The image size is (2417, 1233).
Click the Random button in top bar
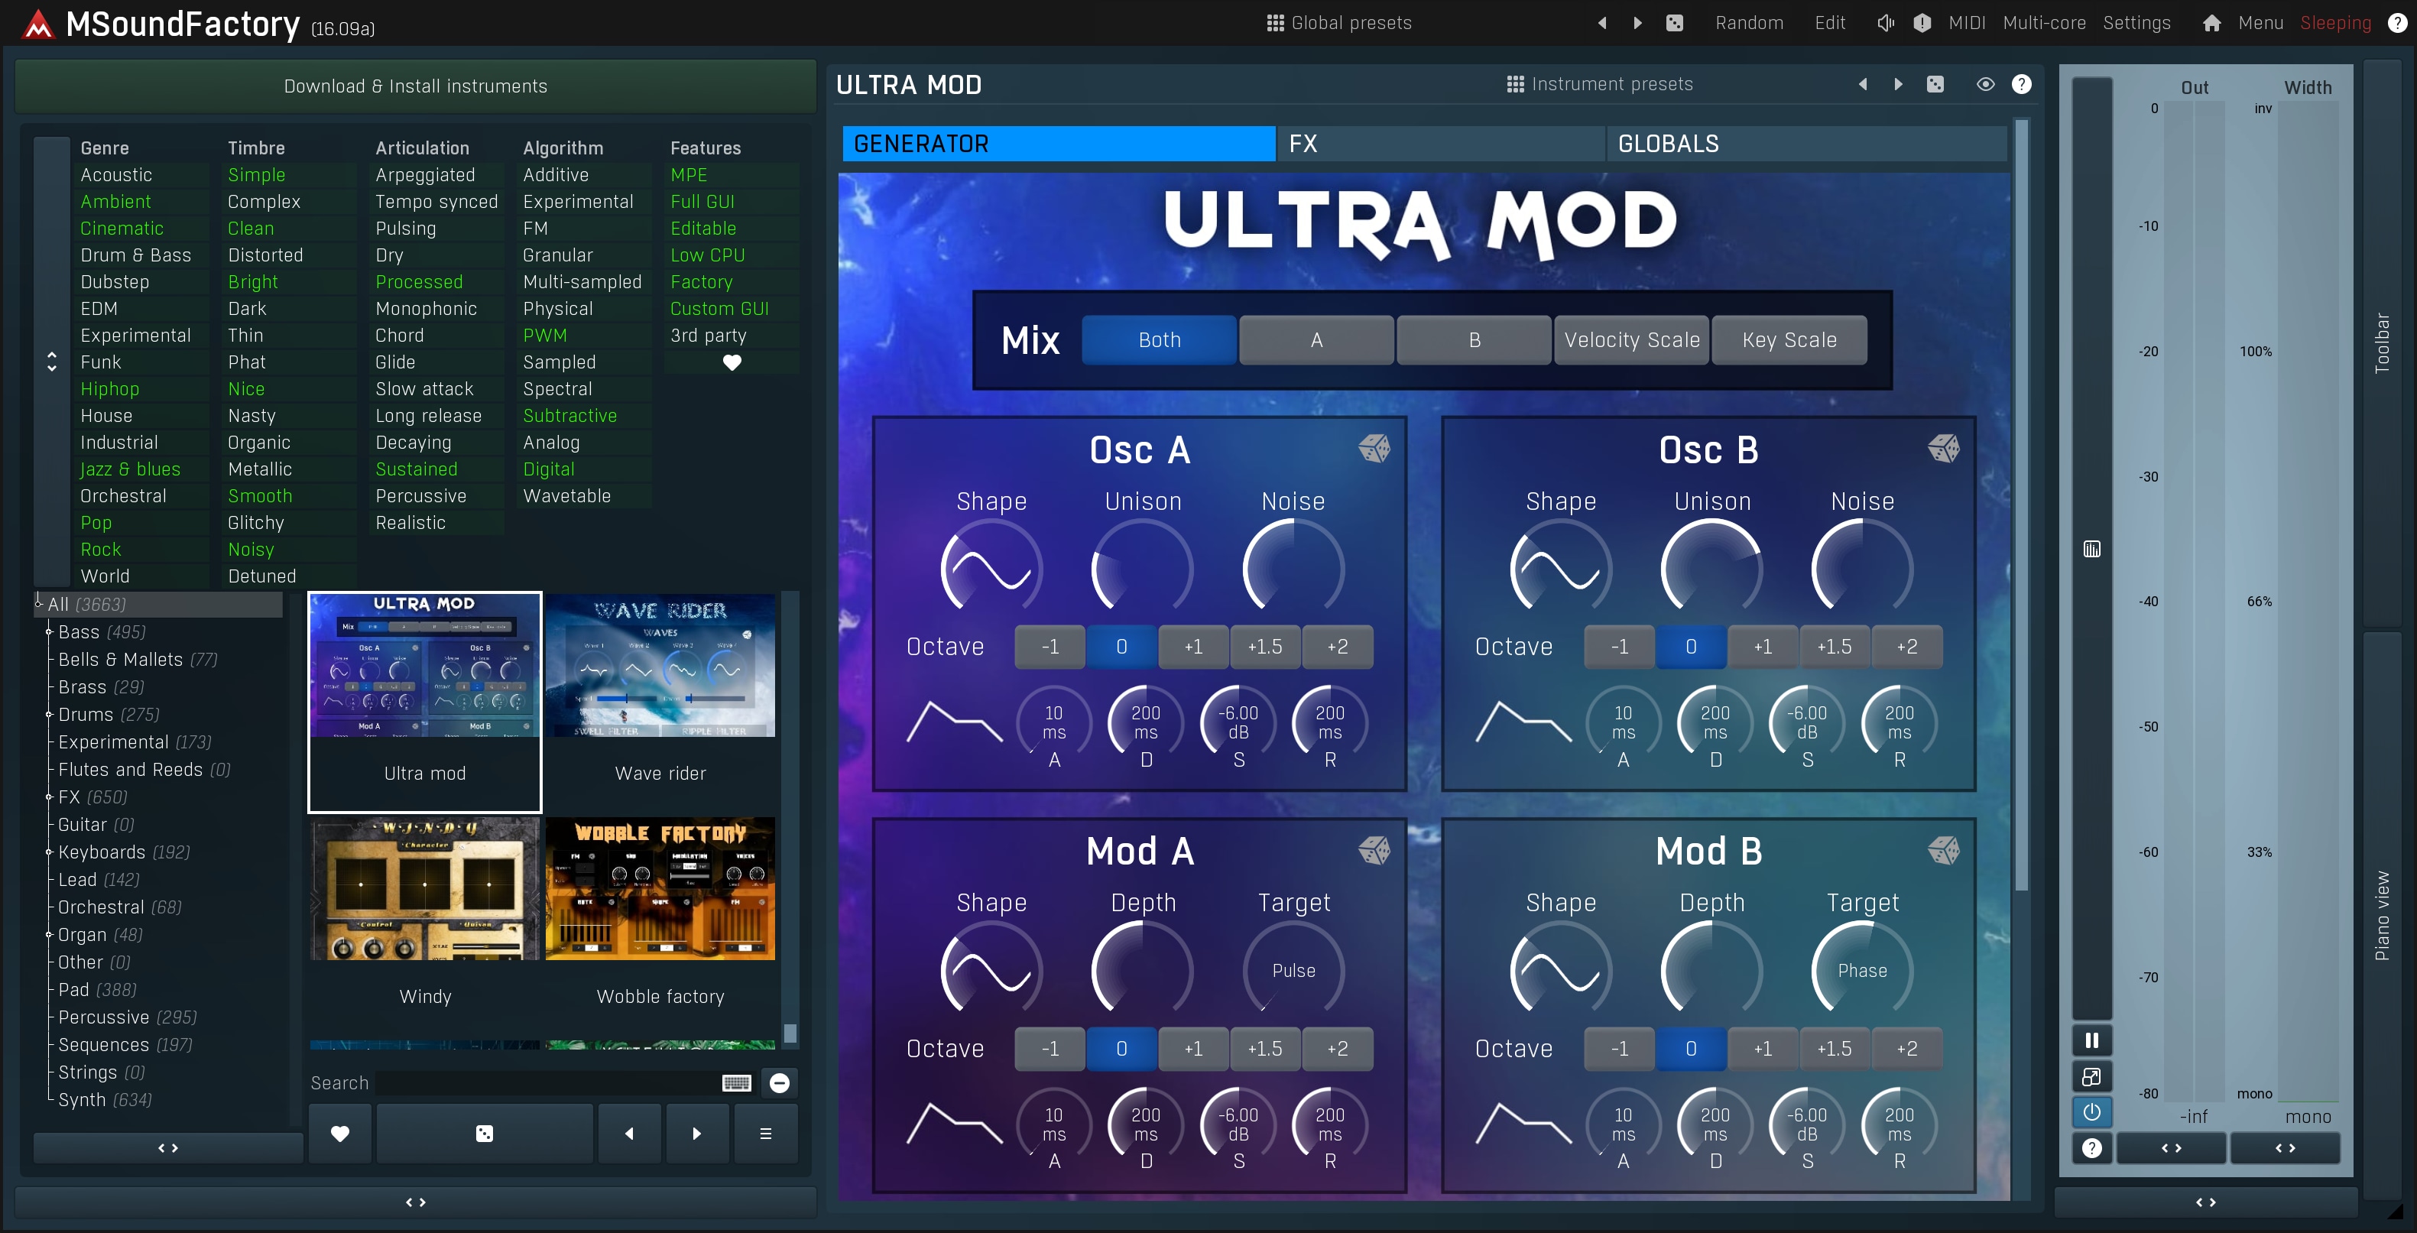pyautogui.click(x=1749, y=22)
